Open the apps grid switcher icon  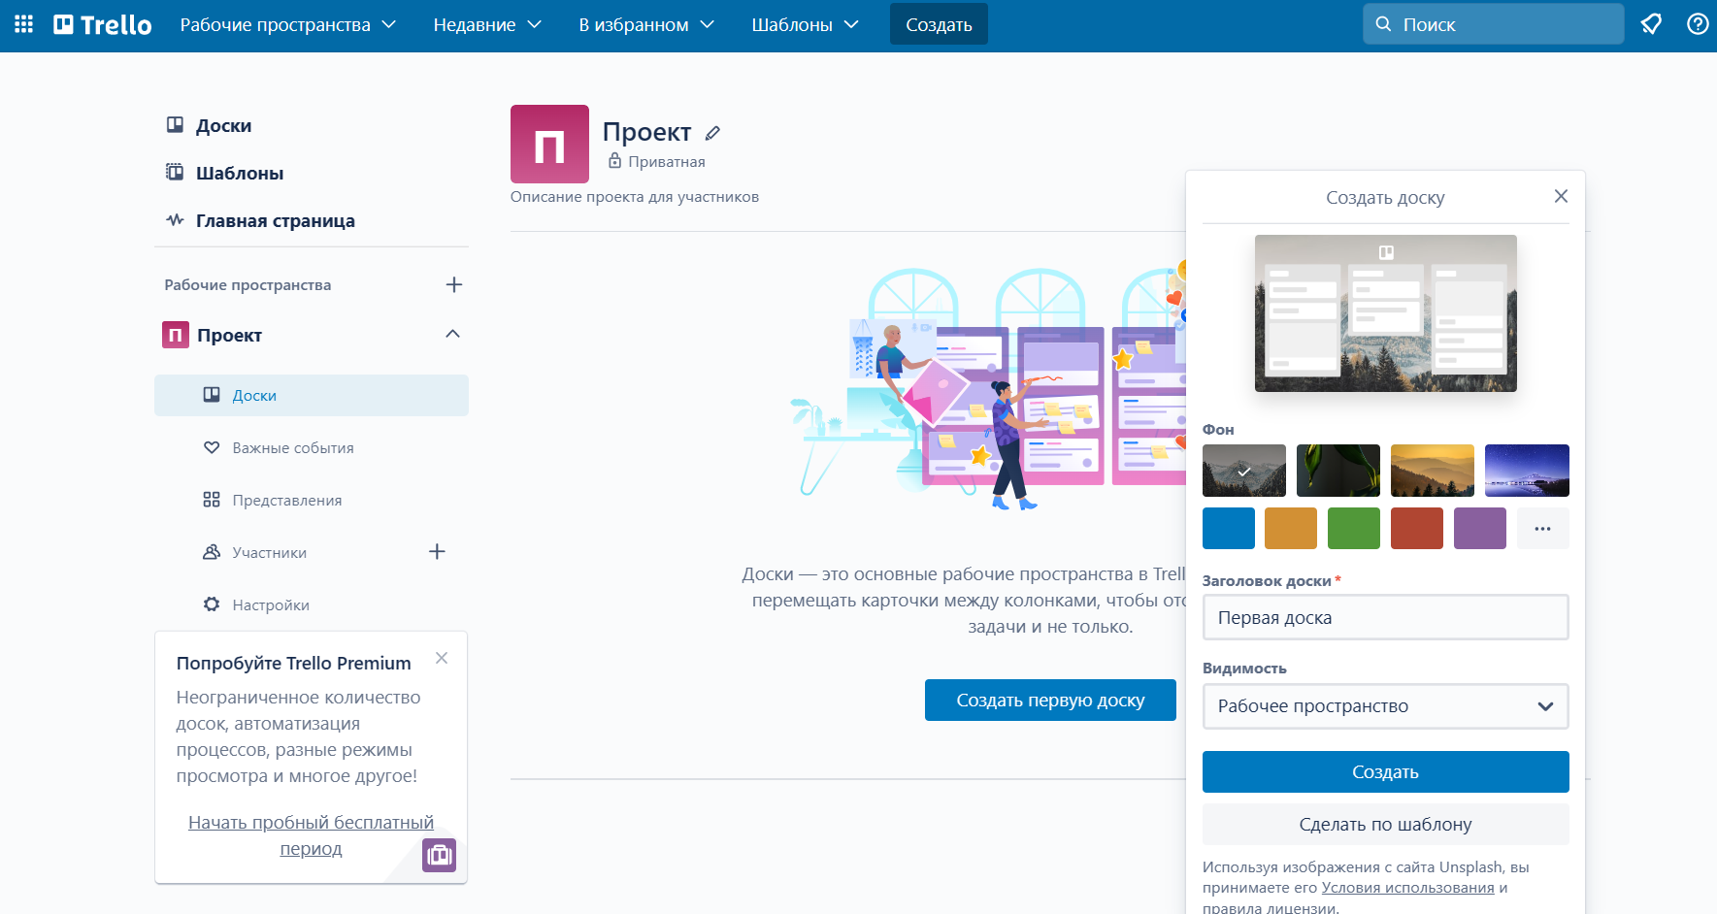tap(24, 24)
